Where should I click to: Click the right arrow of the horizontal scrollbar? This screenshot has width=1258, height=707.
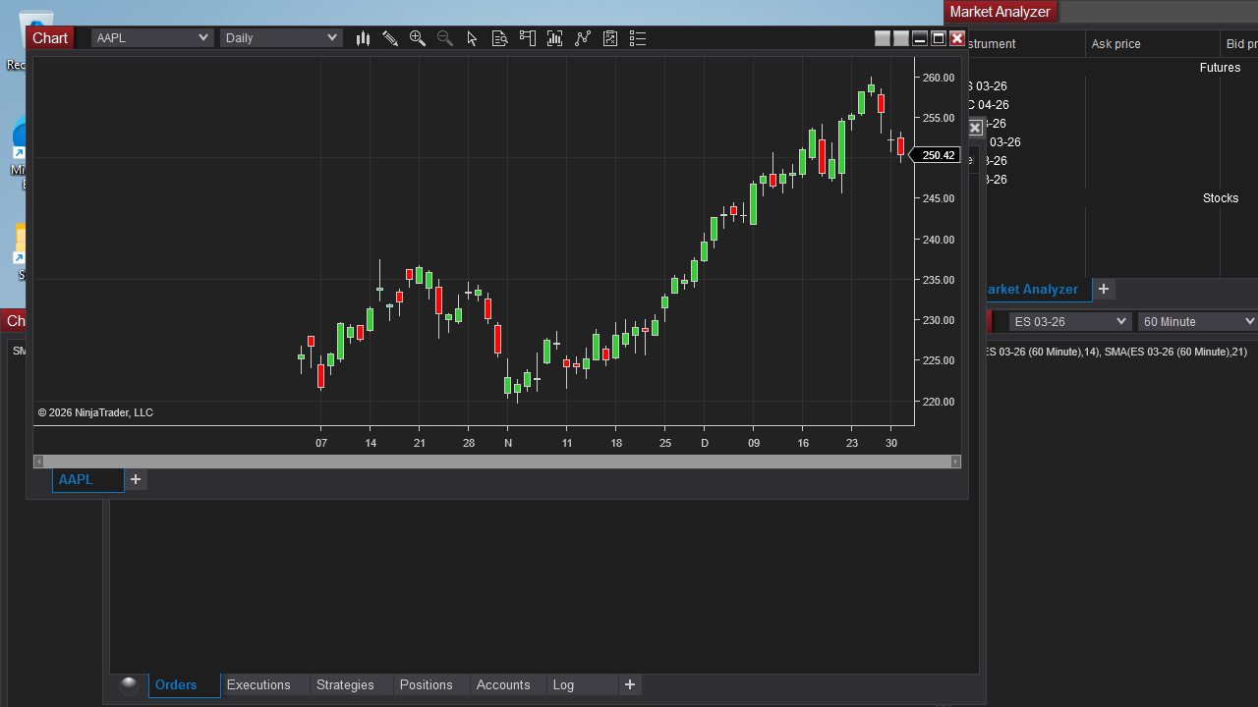tap(954, 462)
